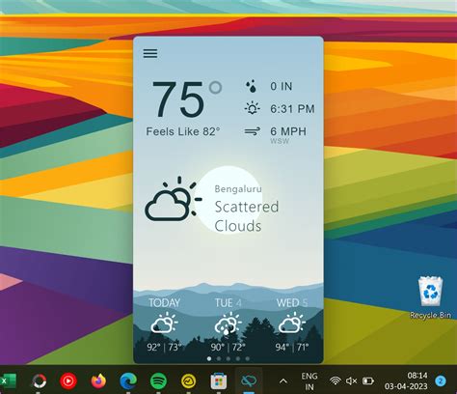
Task: Click the 92° | 73° temperature range
Action: (164, 348)
